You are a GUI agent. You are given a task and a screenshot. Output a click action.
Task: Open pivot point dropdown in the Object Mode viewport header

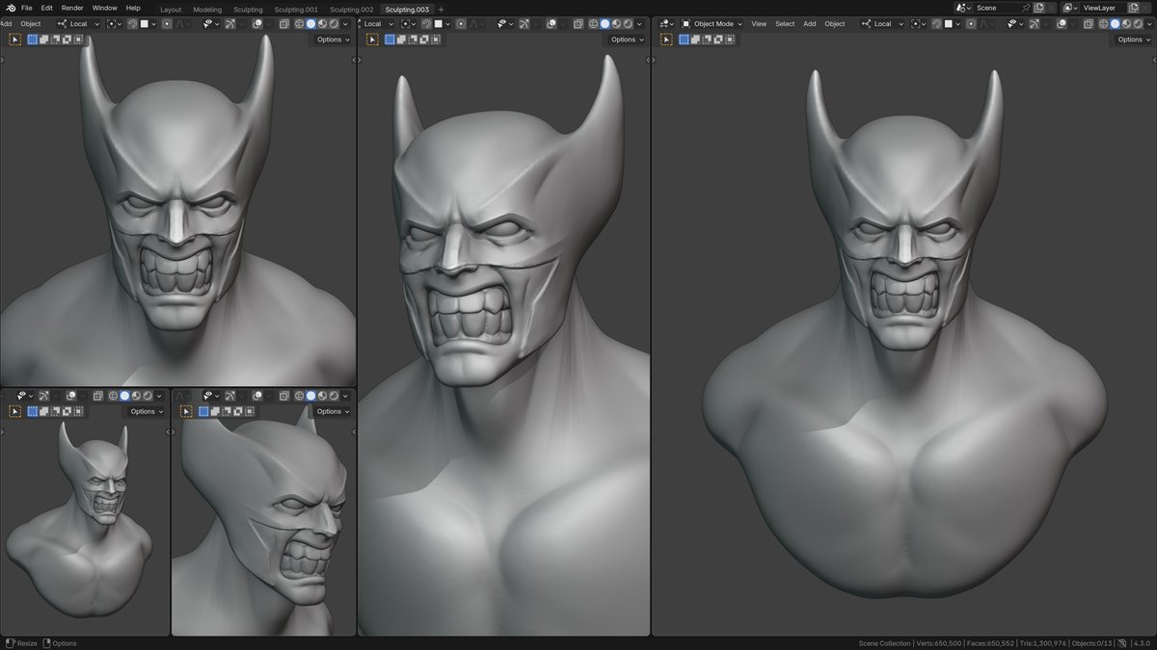(919, 24)
